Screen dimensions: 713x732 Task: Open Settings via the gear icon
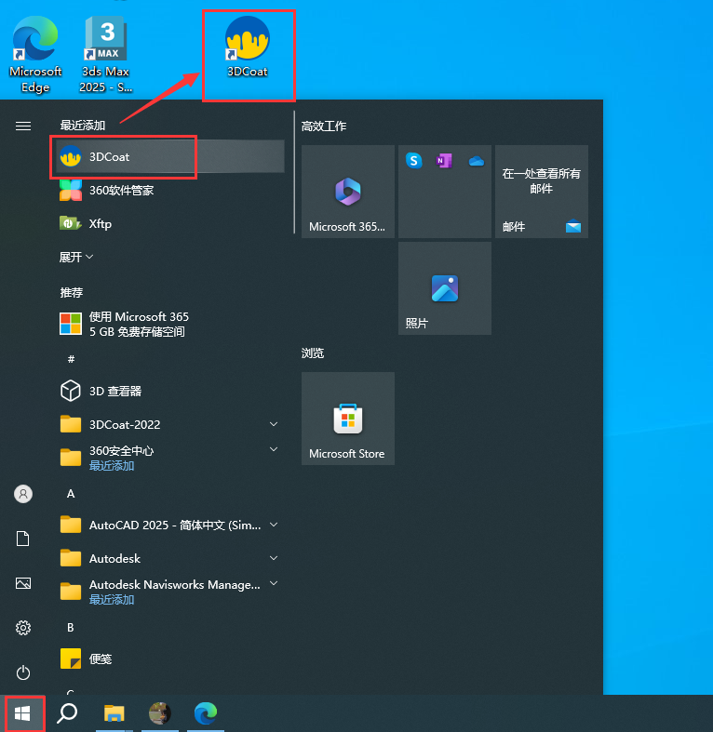[23, 628]
